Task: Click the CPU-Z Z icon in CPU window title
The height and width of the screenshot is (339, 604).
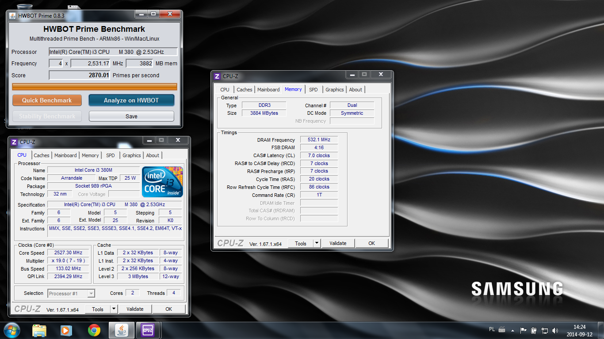Action: tap(14, 142)
